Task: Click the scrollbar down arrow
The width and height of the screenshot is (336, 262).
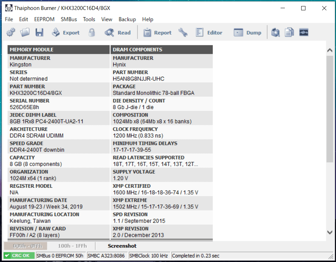Action: [x=330, y=232]
